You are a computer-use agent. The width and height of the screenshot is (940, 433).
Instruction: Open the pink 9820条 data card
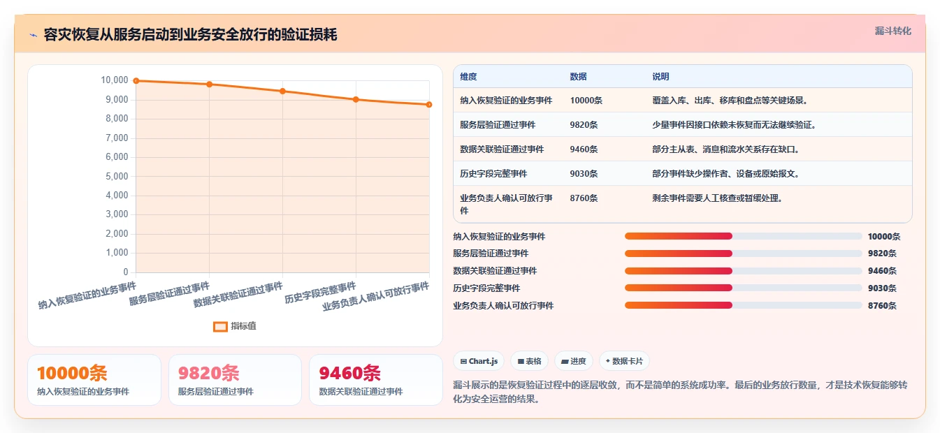[x=235, y=380]
